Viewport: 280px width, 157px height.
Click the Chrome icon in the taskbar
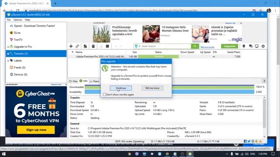click(129, 154)
